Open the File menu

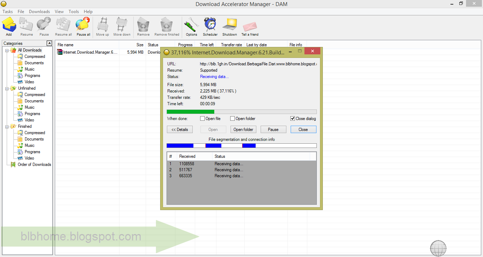[x=21, y=12]
